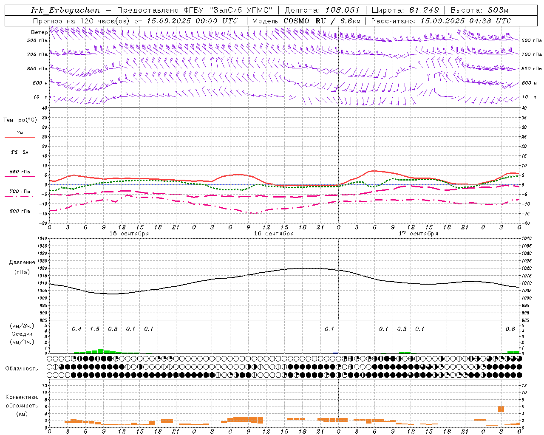This screenshot has height=435, width=544.
Task: Click the tallest orange convective cloud bar
Action: (x=501, y=409)
